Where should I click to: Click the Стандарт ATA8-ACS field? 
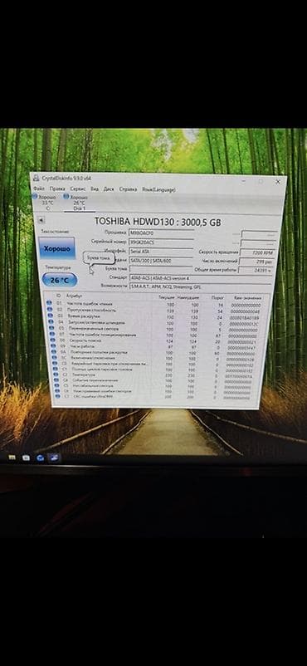coord(200,278)
